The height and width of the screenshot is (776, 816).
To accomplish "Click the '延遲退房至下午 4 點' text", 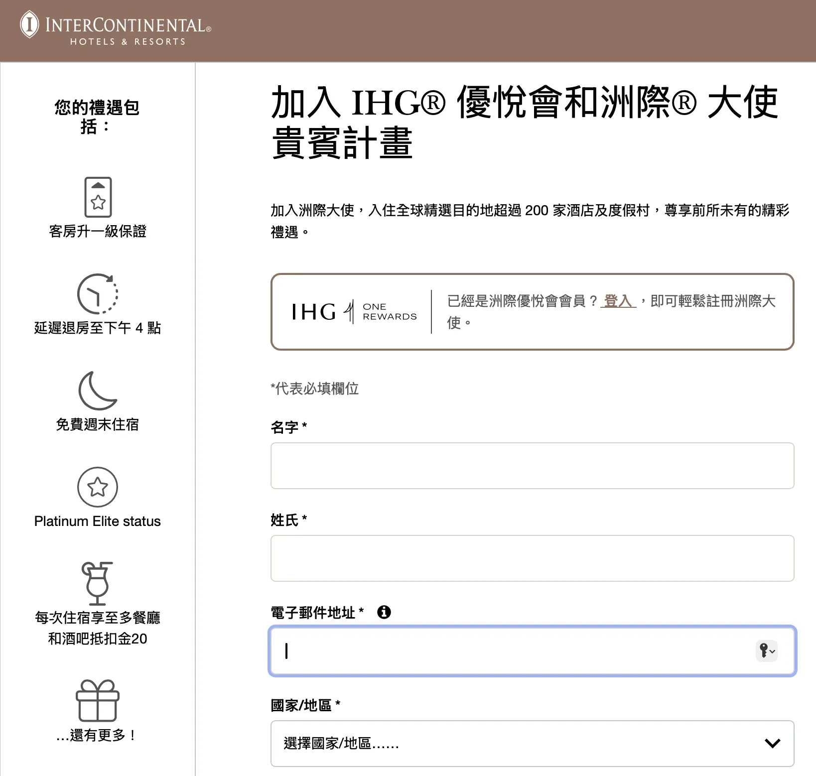I will [x=98, y=328].
